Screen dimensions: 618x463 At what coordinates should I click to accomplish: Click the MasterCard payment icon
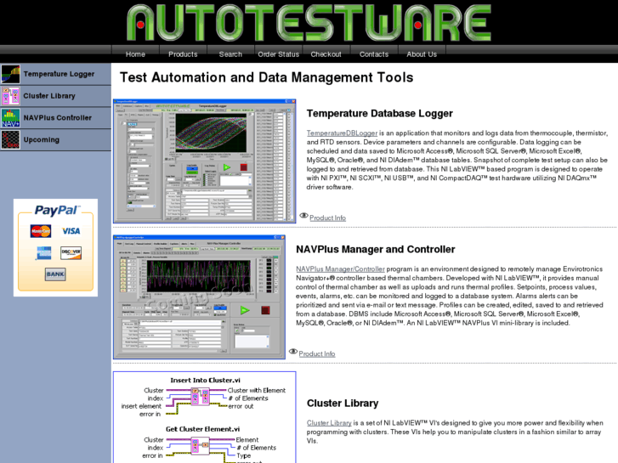coord(41,231)
